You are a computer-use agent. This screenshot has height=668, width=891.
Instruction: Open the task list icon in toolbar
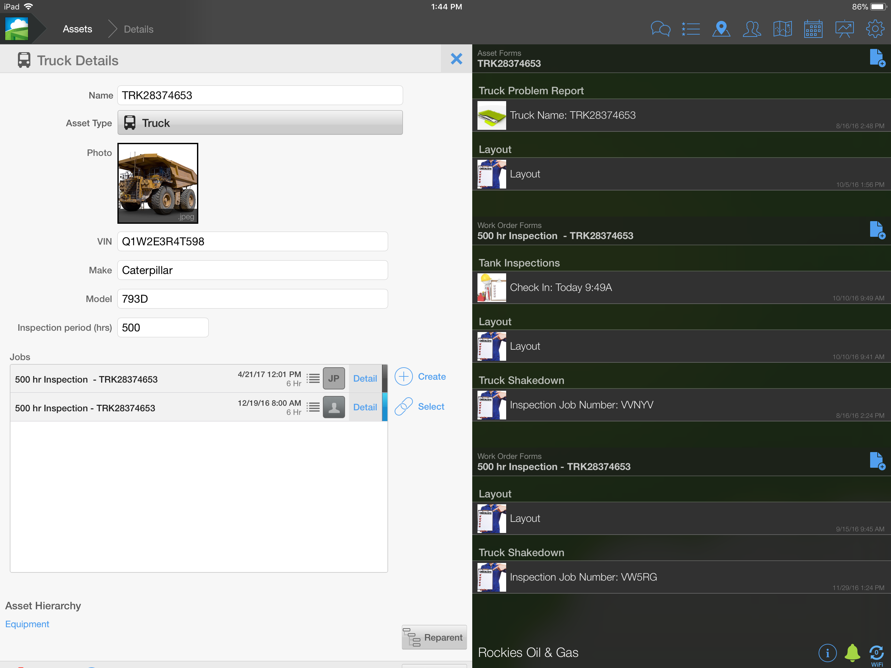pos(691,29)
